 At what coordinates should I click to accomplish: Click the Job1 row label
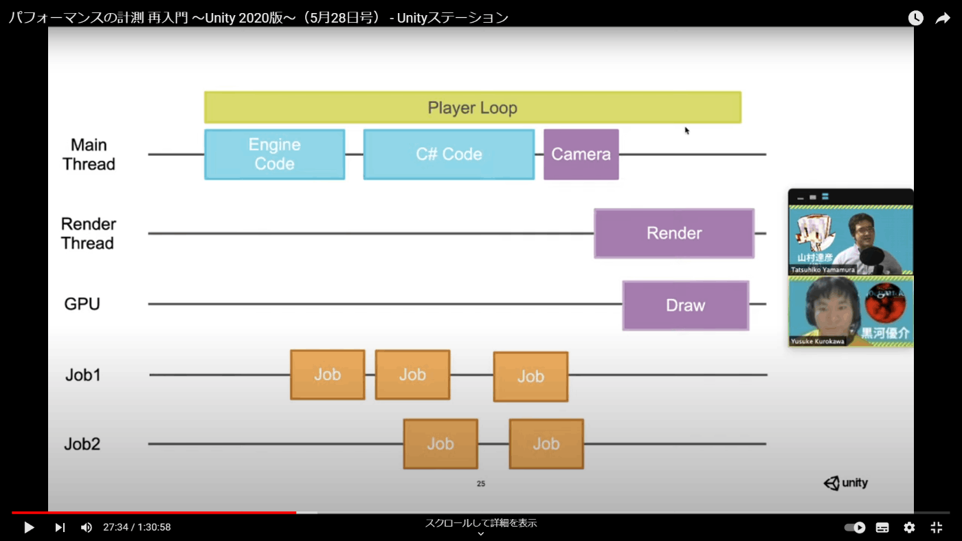[83, 375]
